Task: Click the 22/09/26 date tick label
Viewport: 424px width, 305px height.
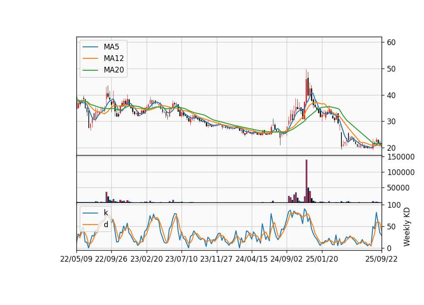Action: 111,259
